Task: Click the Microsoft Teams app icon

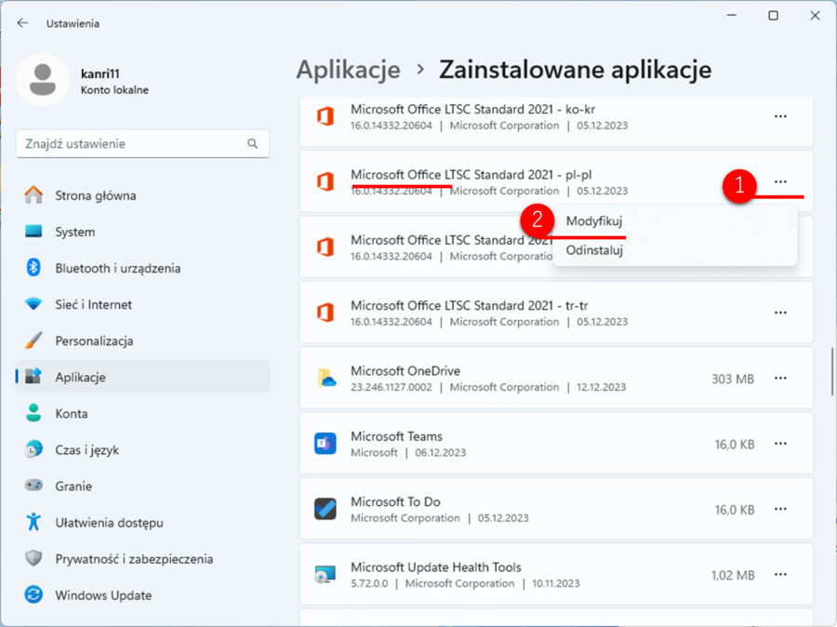Action: 325,444
